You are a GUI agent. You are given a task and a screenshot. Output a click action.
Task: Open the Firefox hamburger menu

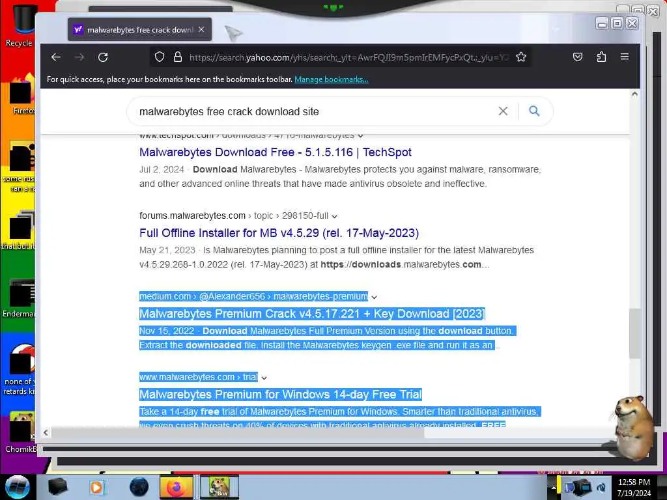click(625, 57)
